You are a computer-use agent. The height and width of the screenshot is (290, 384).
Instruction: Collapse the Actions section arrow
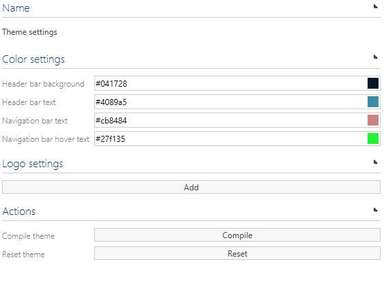click(x=375, y=209)
